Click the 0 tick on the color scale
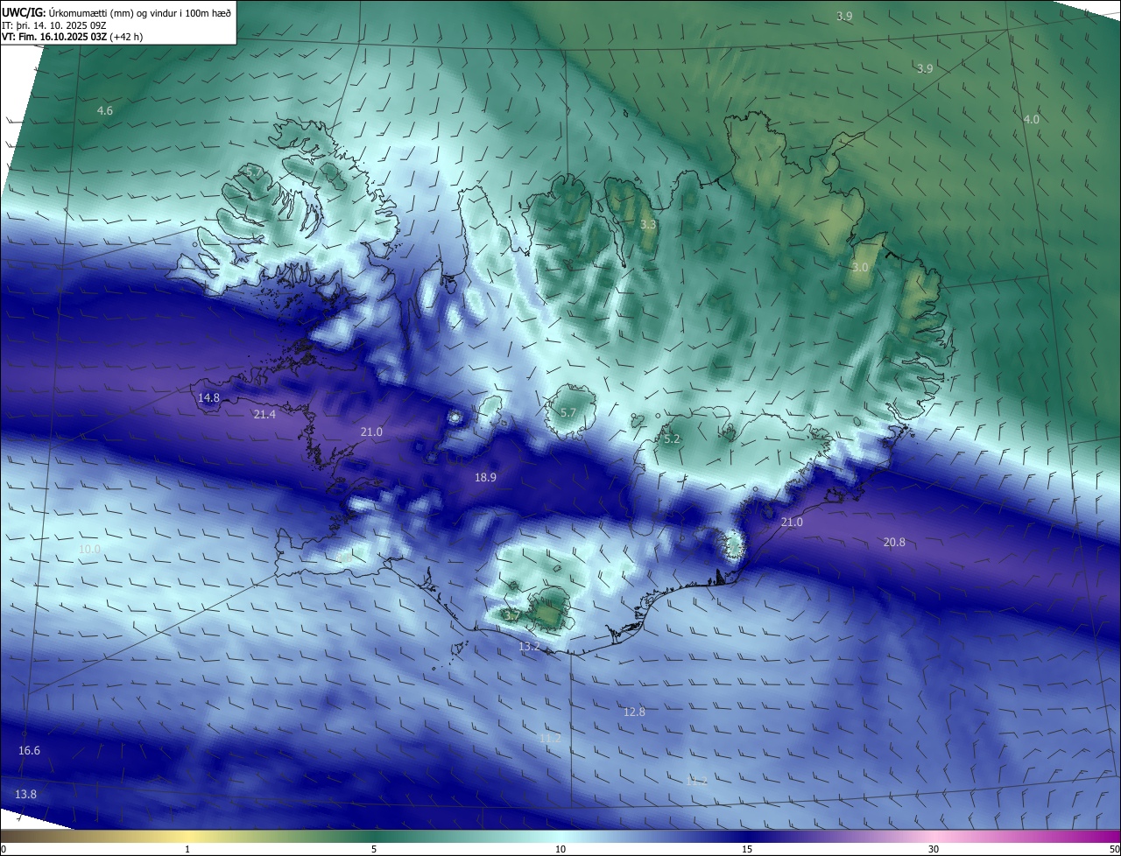Image resolution: width=1121 pixels, height=856 pixels. point(4,850)
